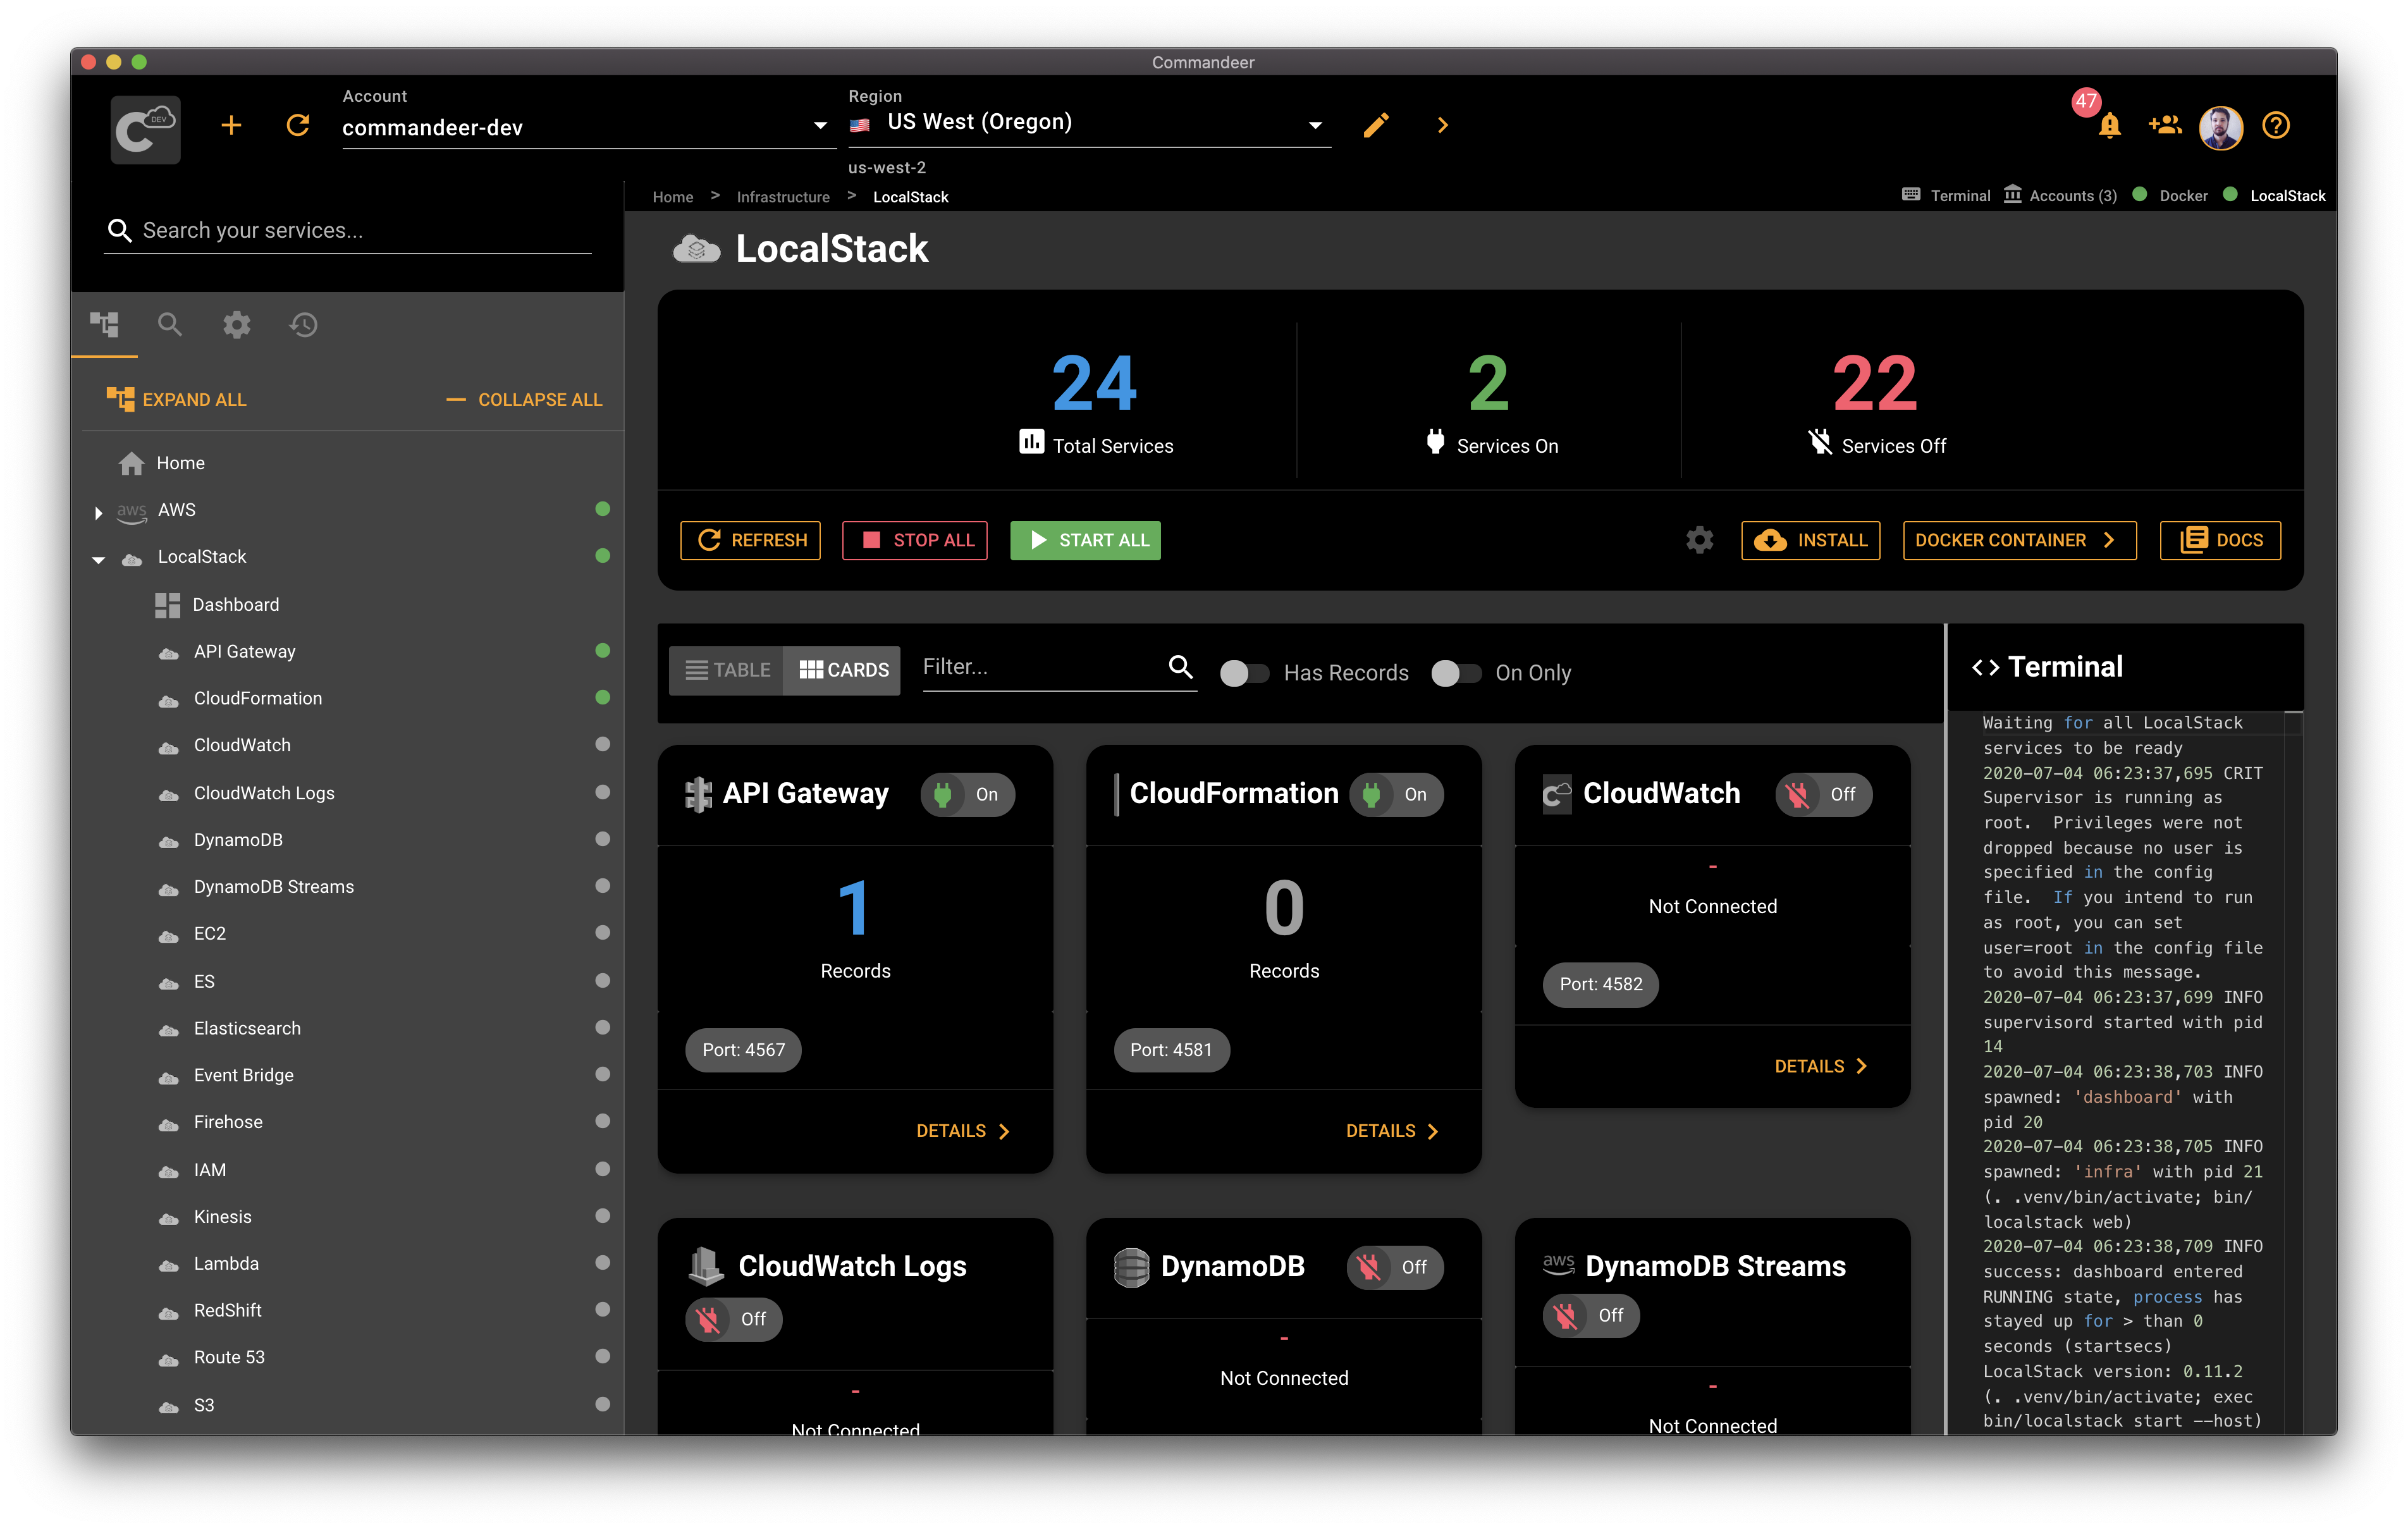Click the add users people icon

[x=2164, y=125]
